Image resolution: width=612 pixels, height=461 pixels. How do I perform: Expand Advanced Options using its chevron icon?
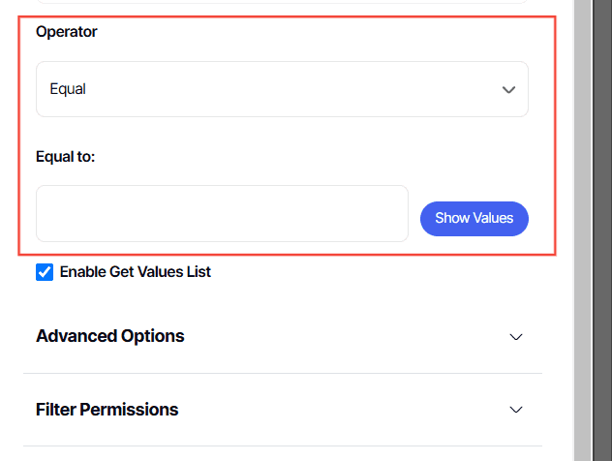click(x=516, y=337)
